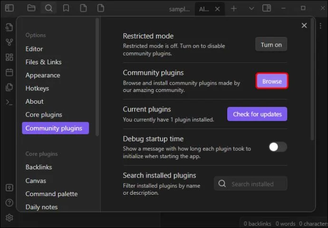Open the file explorer folder icon

point(31,8)
